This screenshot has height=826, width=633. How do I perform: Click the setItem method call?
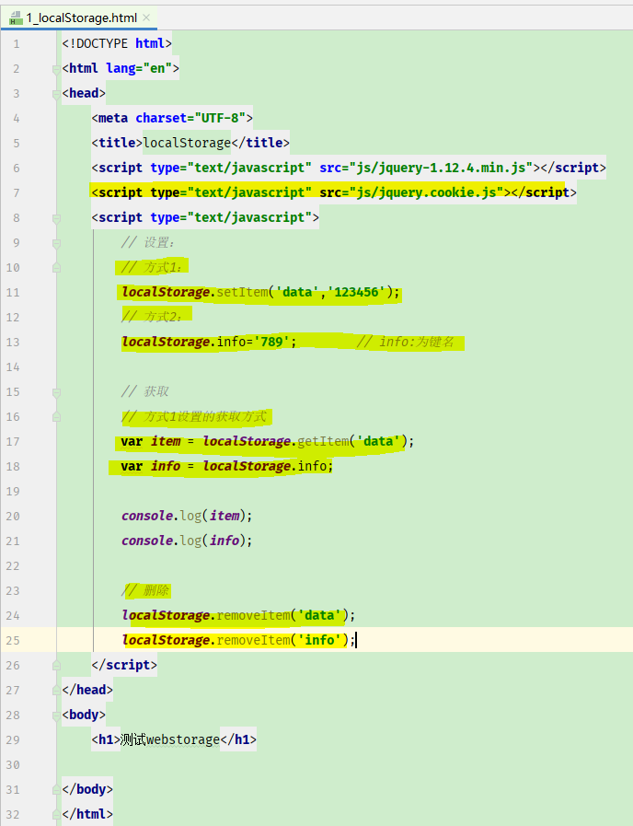[x=242, y=292]
